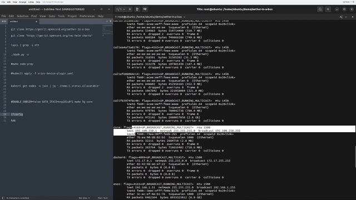Click the RAN line in editor

pyautogui.click(x=13, y=121)
